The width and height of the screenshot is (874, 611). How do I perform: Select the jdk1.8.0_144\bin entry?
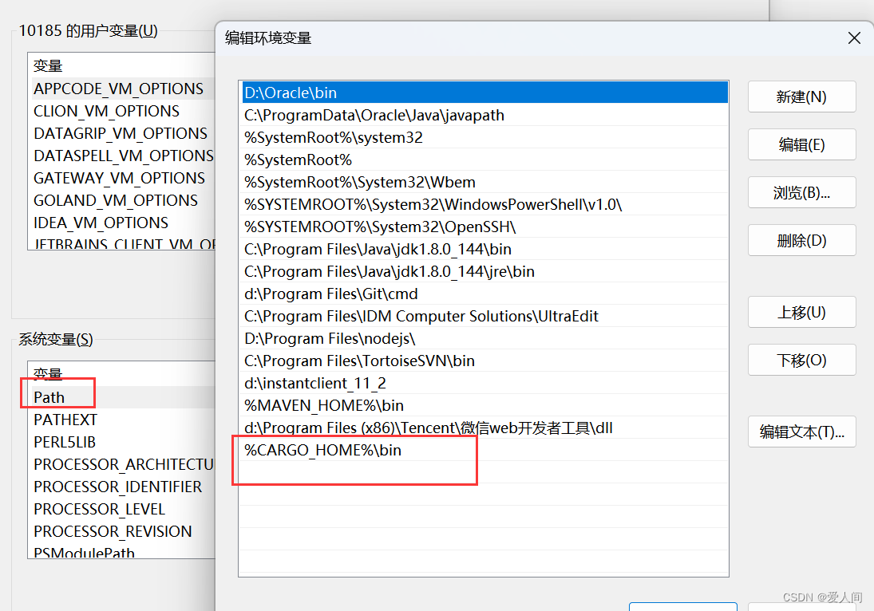(484, 249)
